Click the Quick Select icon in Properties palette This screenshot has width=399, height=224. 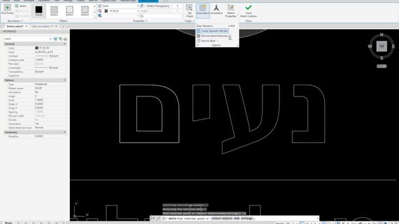[65, 39]
